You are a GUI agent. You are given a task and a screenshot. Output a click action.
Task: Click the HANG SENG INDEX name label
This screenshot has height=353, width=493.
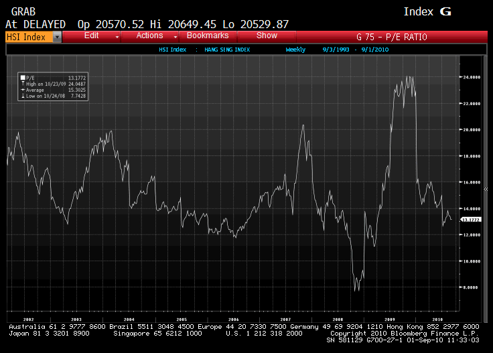(227, 50)
